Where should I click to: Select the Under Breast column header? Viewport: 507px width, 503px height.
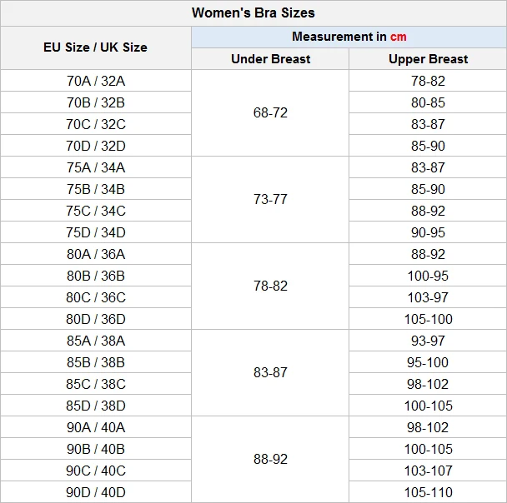click(270, 59)
